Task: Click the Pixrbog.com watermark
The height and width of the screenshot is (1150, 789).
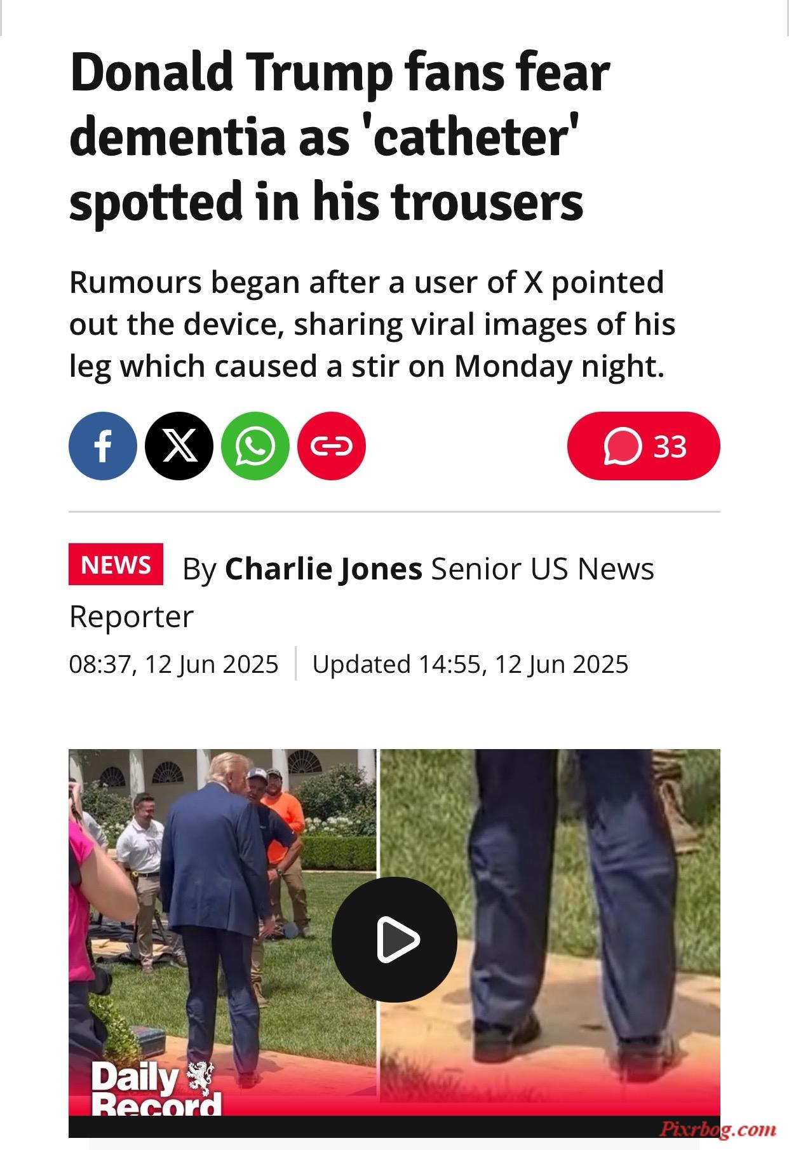Action: point(718,1129)
